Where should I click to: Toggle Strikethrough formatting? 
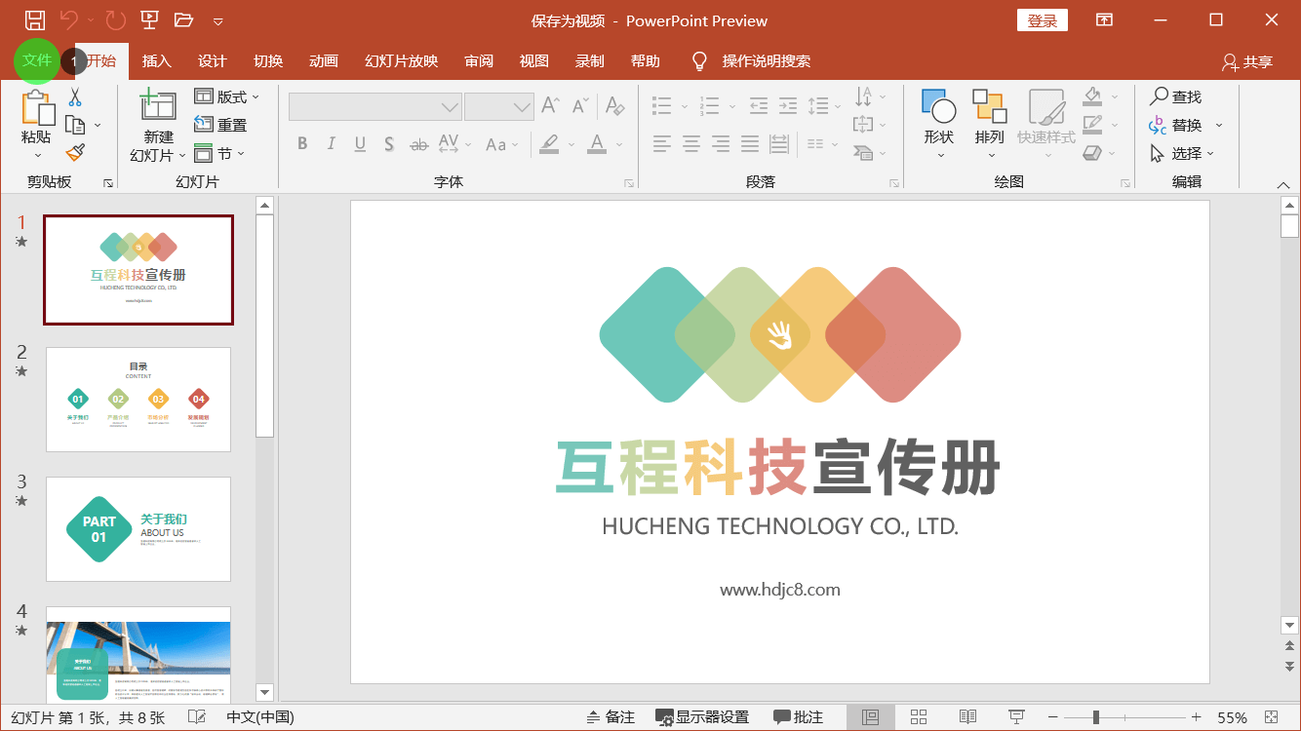pyautogui.click(x=418, y=144)
